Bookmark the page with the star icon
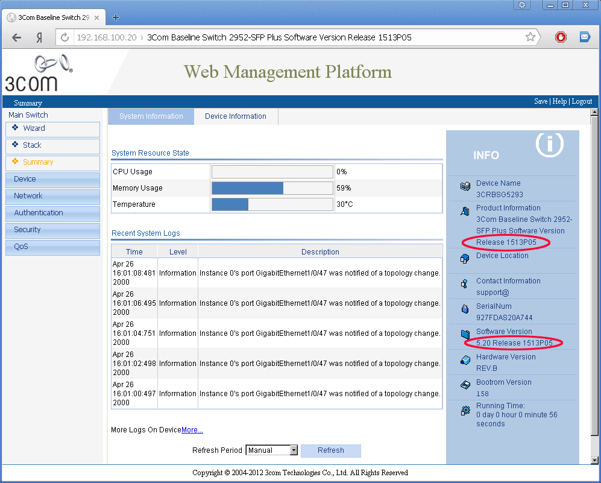 (530, 37)
